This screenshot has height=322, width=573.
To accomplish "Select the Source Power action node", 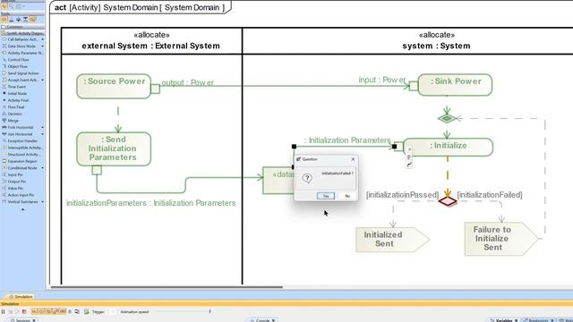I will click(x=114, y=86).
